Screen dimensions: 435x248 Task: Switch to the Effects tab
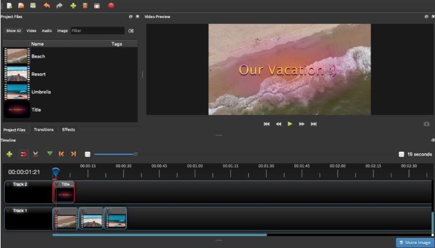[x=68, y=130]
